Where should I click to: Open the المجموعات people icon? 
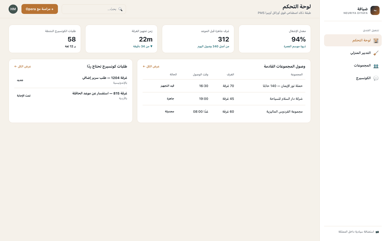pyautogui.click(x=376, y=66)
